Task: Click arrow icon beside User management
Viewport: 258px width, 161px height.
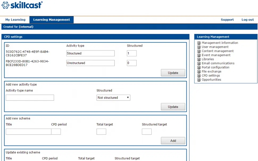Action: pyautogui.click(x=199, y=47)
